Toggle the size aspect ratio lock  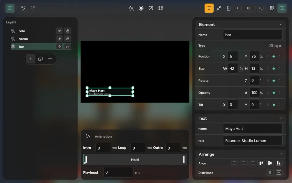tap(241, 69)
